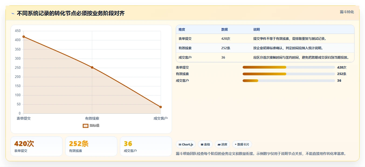This screenshot has height=167, width=365.
Task: Click the 252条 table cell
Action: pos(226,48)
